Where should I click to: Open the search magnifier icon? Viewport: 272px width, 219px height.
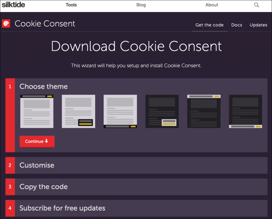point(256,5)
